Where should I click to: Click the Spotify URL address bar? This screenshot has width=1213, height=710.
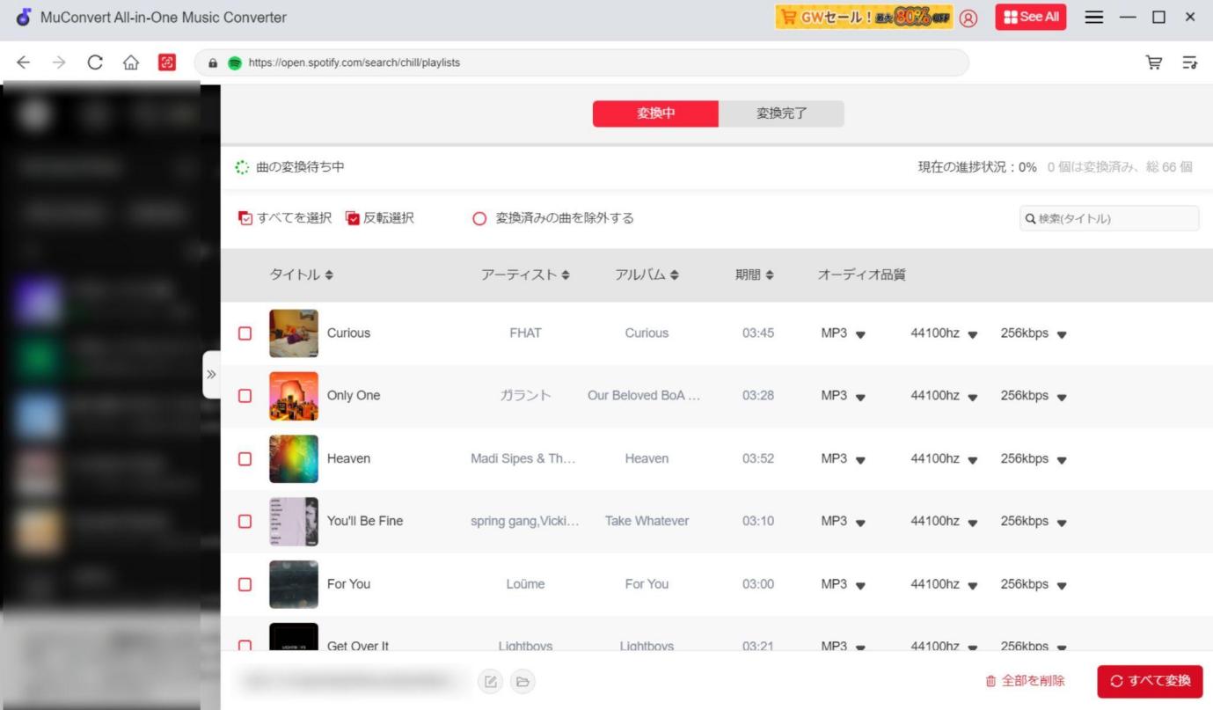pyautogui.click(x=581, y=62)
